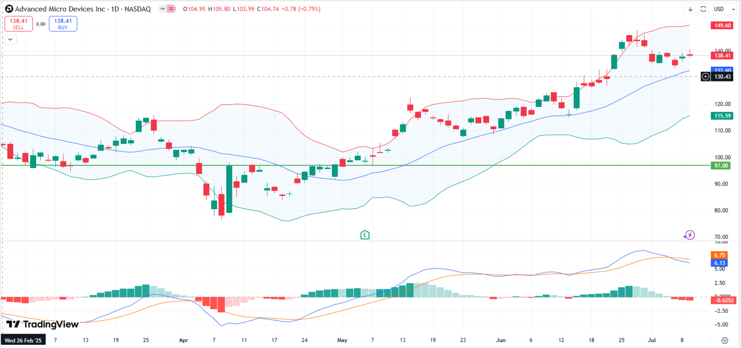Click the 80.00 price scale label
Screen dimensions: 741x348
(x=722, y=210)
